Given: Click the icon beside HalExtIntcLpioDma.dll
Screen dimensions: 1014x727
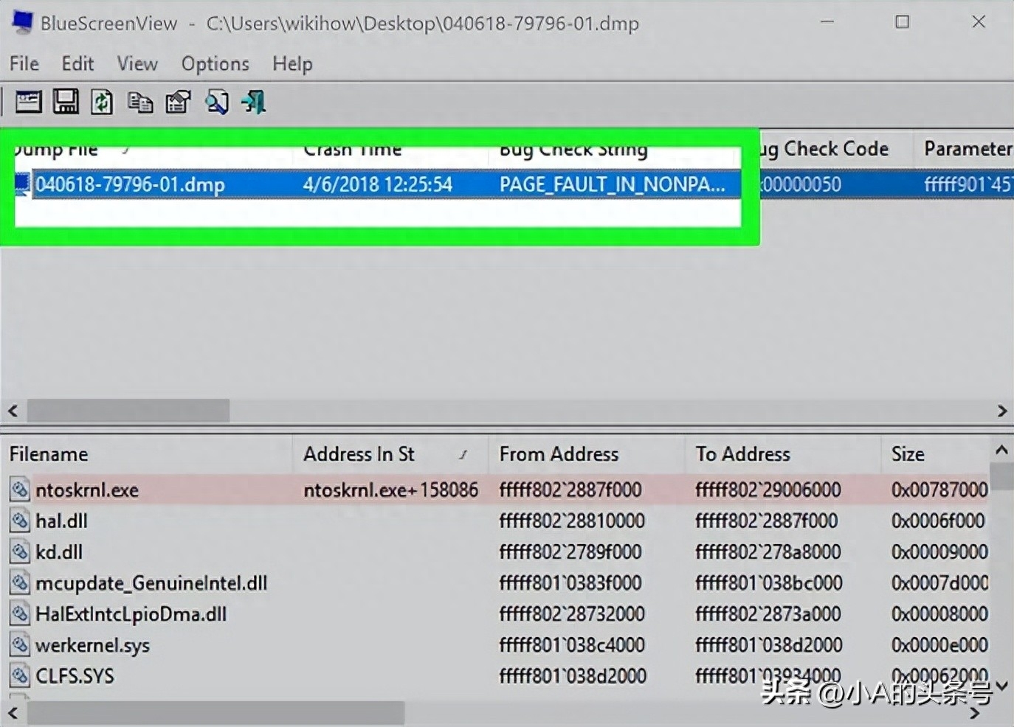Looking at the screenshot, I should 20,613.
